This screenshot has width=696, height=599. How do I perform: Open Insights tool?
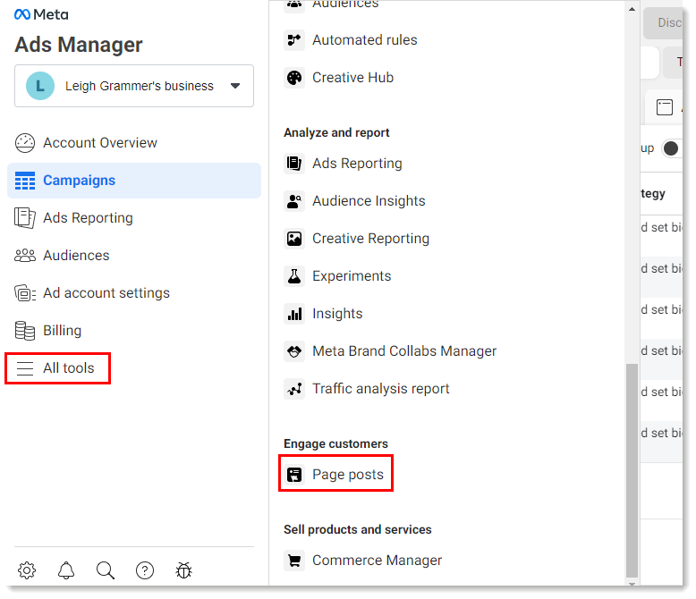coord(337,314)
